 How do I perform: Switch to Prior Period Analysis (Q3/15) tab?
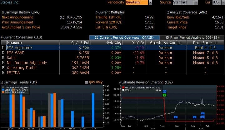pyautogui.click(x=192, y=37)
